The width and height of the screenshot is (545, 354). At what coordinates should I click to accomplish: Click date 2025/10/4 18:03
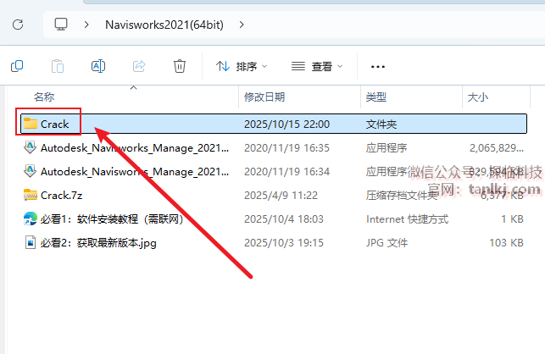[284, 218]
